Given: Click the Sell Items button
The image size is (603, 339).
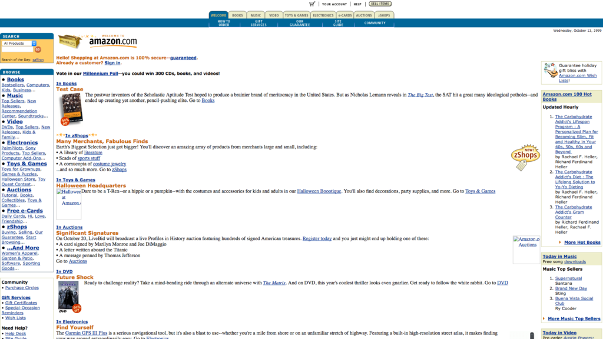Looking at the screenshot, I should (x=380, y=4).
